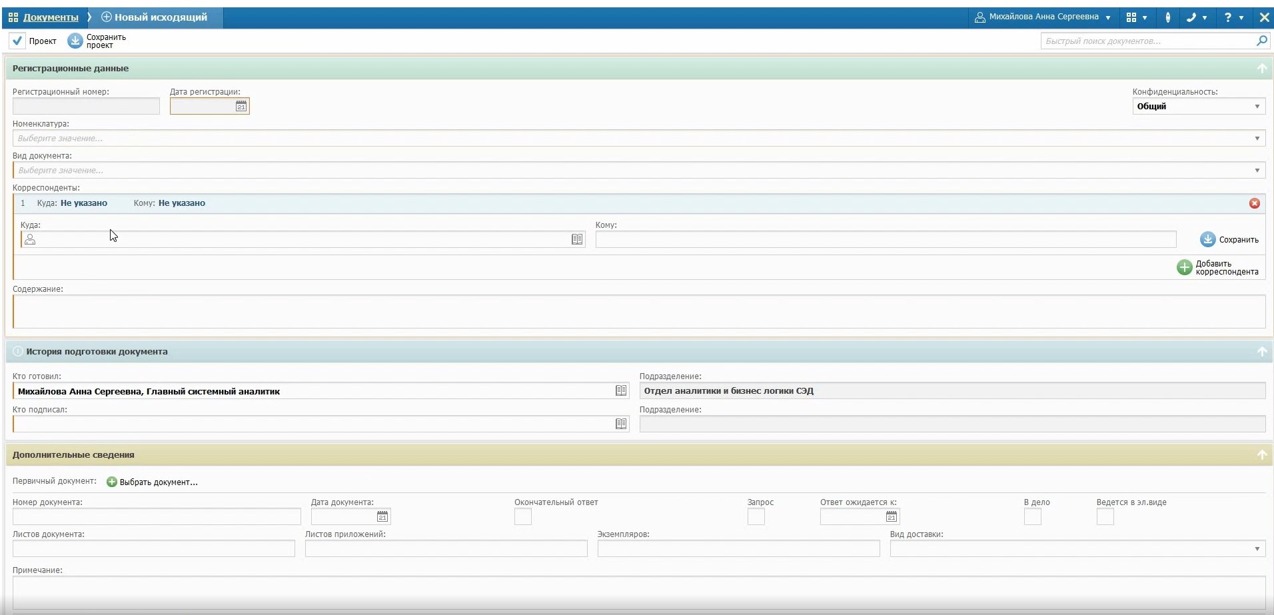
Task: Select the Новый исходящий tab
Action: (x=155, y=17)
